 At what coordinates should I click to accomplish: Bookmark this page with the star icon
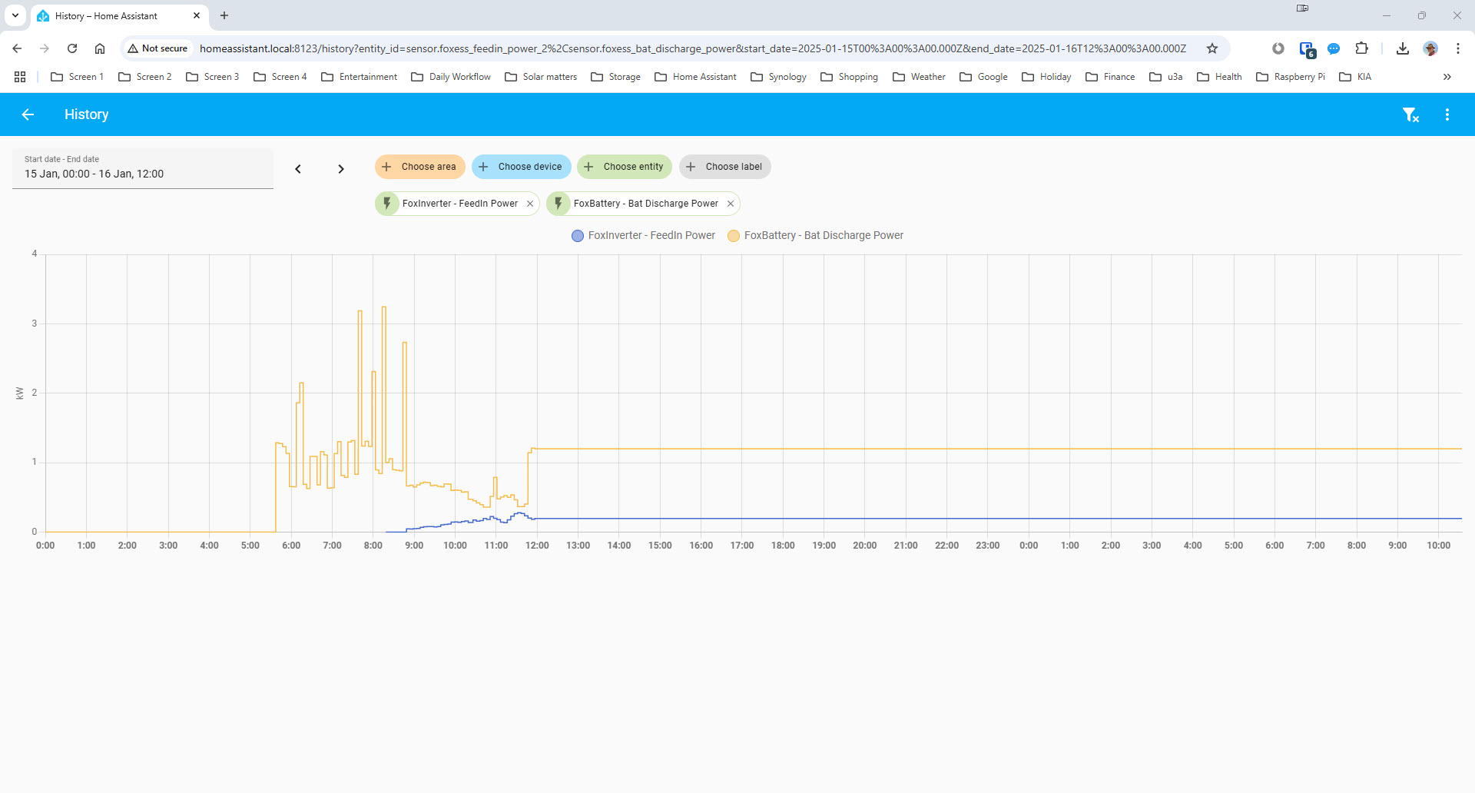[1212, 48]
